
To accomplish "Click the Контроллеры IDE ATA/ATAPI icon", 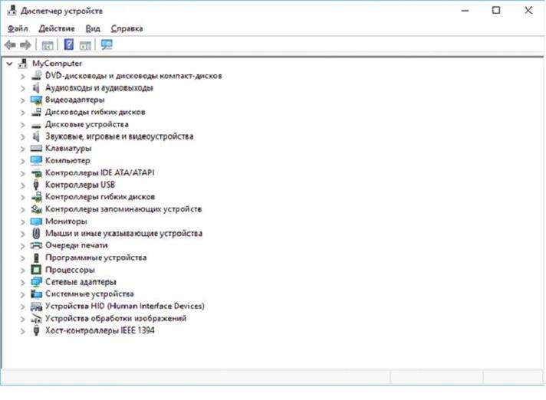I will pyautogui.click(x=36, y=172).
